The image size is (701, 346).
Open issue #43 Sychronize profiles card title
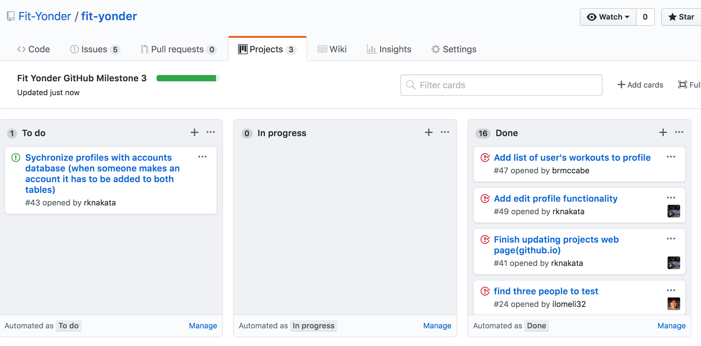click(103, 174)
